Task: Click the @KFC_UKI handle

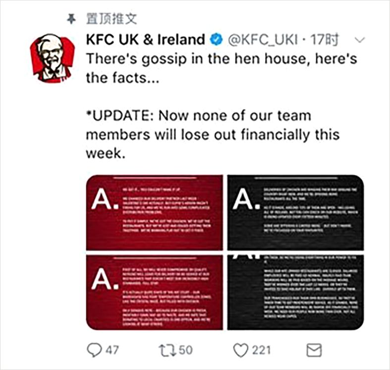Action: (x=262, y=39)
